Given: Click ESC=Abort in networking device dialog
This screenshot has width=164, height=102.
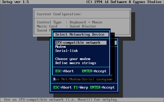Looking at the screenshot, I should (64, 71).
